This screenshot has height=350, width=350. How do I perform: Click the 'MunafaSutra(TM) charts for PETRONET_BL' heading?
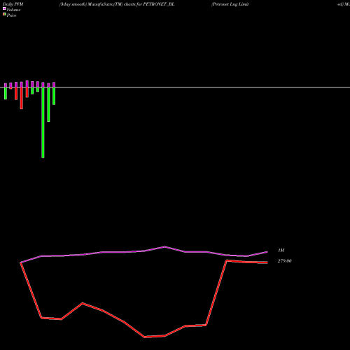click(131, 4)
